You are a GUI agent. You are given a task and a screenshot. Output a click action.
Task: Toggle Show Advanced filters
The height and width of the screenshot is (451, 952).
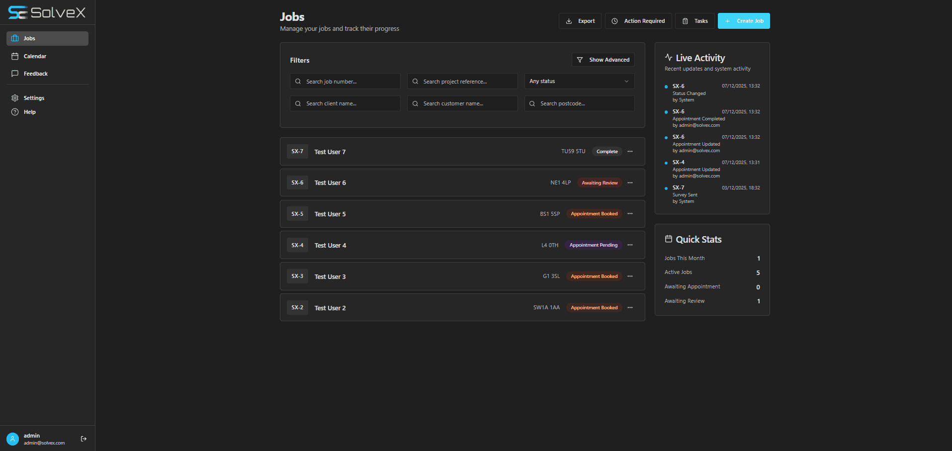(x=603, y=60)
